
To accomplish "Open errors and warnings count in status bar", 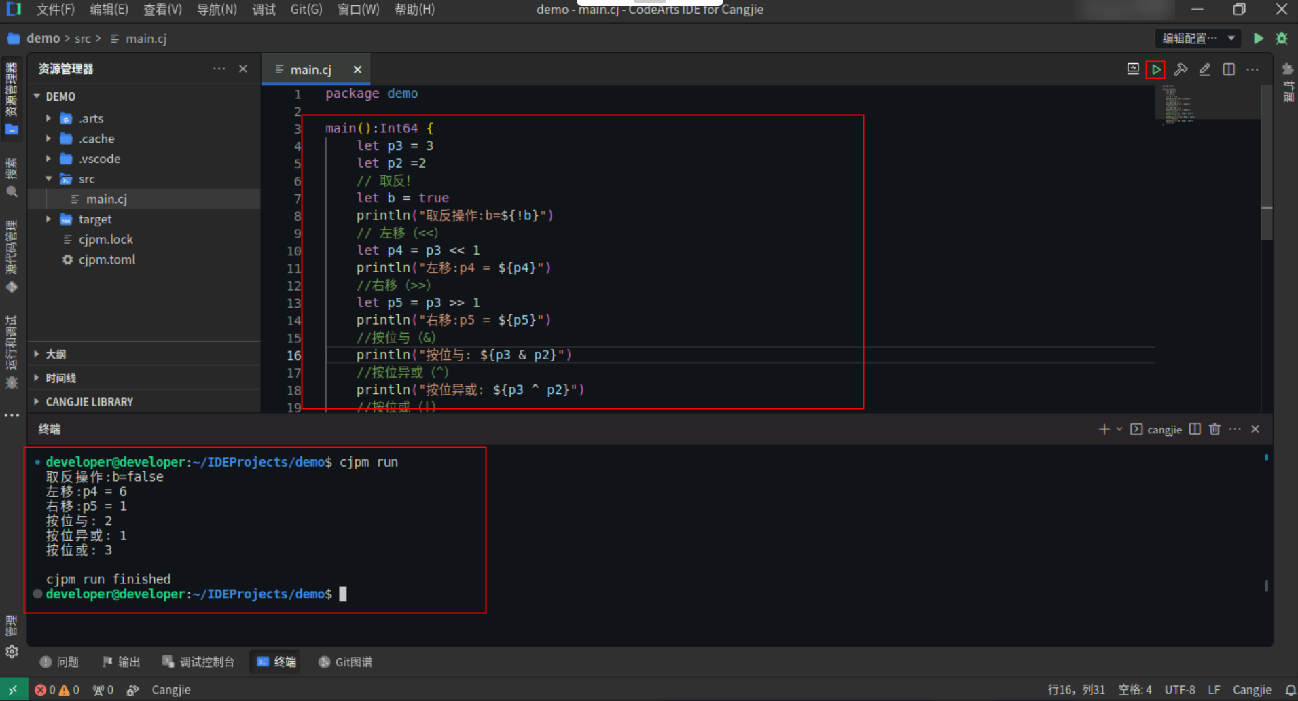I will click(x=57, y=689).
